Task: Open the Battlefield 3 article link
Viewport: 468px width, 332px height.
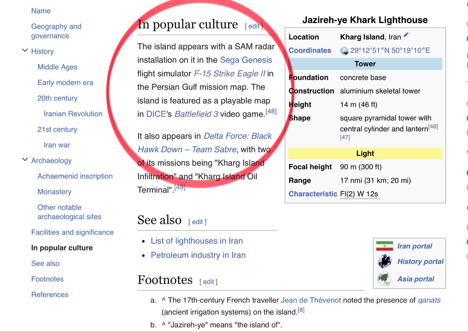Action: [x=197, y=114]
